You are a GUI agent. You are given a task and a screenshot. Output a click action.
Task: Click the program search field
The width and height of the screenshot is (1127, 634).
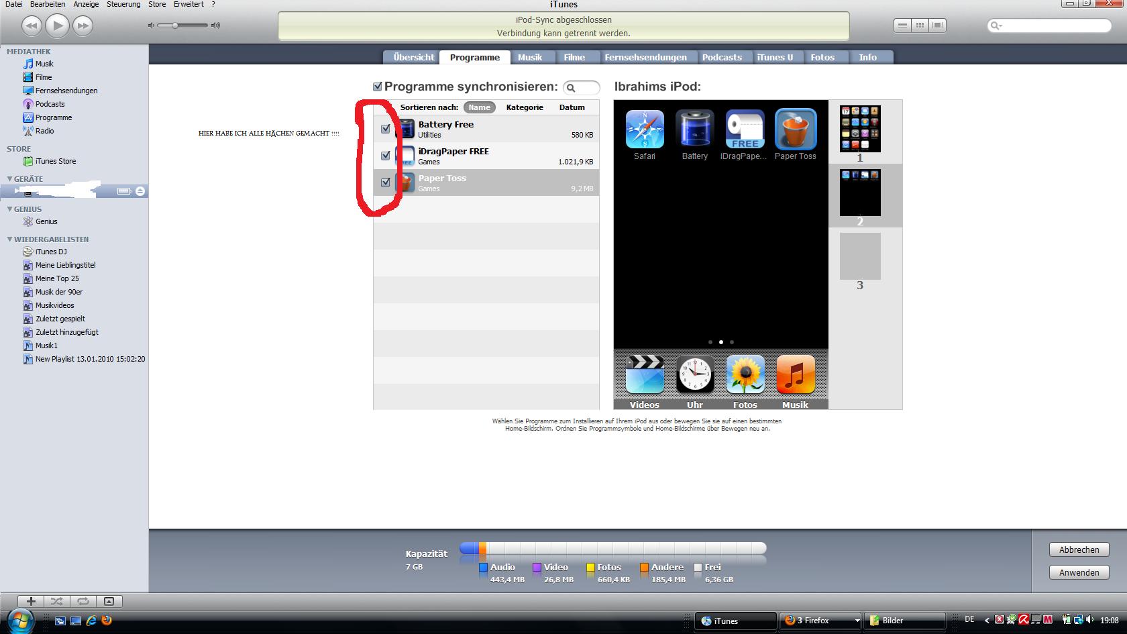582,88
